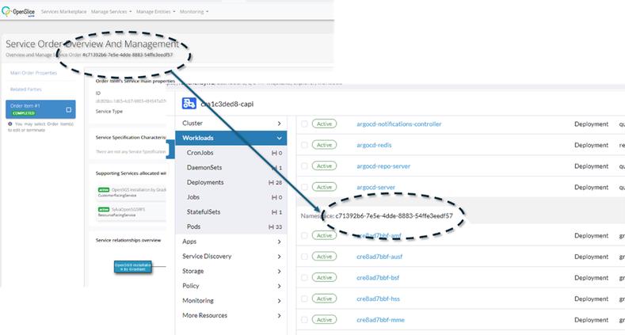Image resolution: width=625 pixels, height=335 pixels.
Task: Click the active badge of SylvaOpen5GSRFS service
Action: (x=103, y=208)
